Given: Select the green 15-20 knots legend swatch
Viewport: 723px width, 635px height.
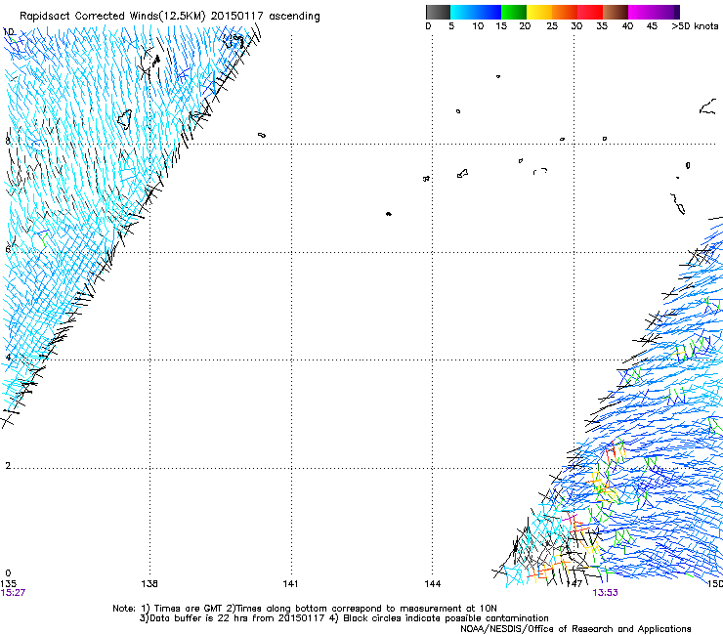Looking at the screenshot, I should (513, 12).
